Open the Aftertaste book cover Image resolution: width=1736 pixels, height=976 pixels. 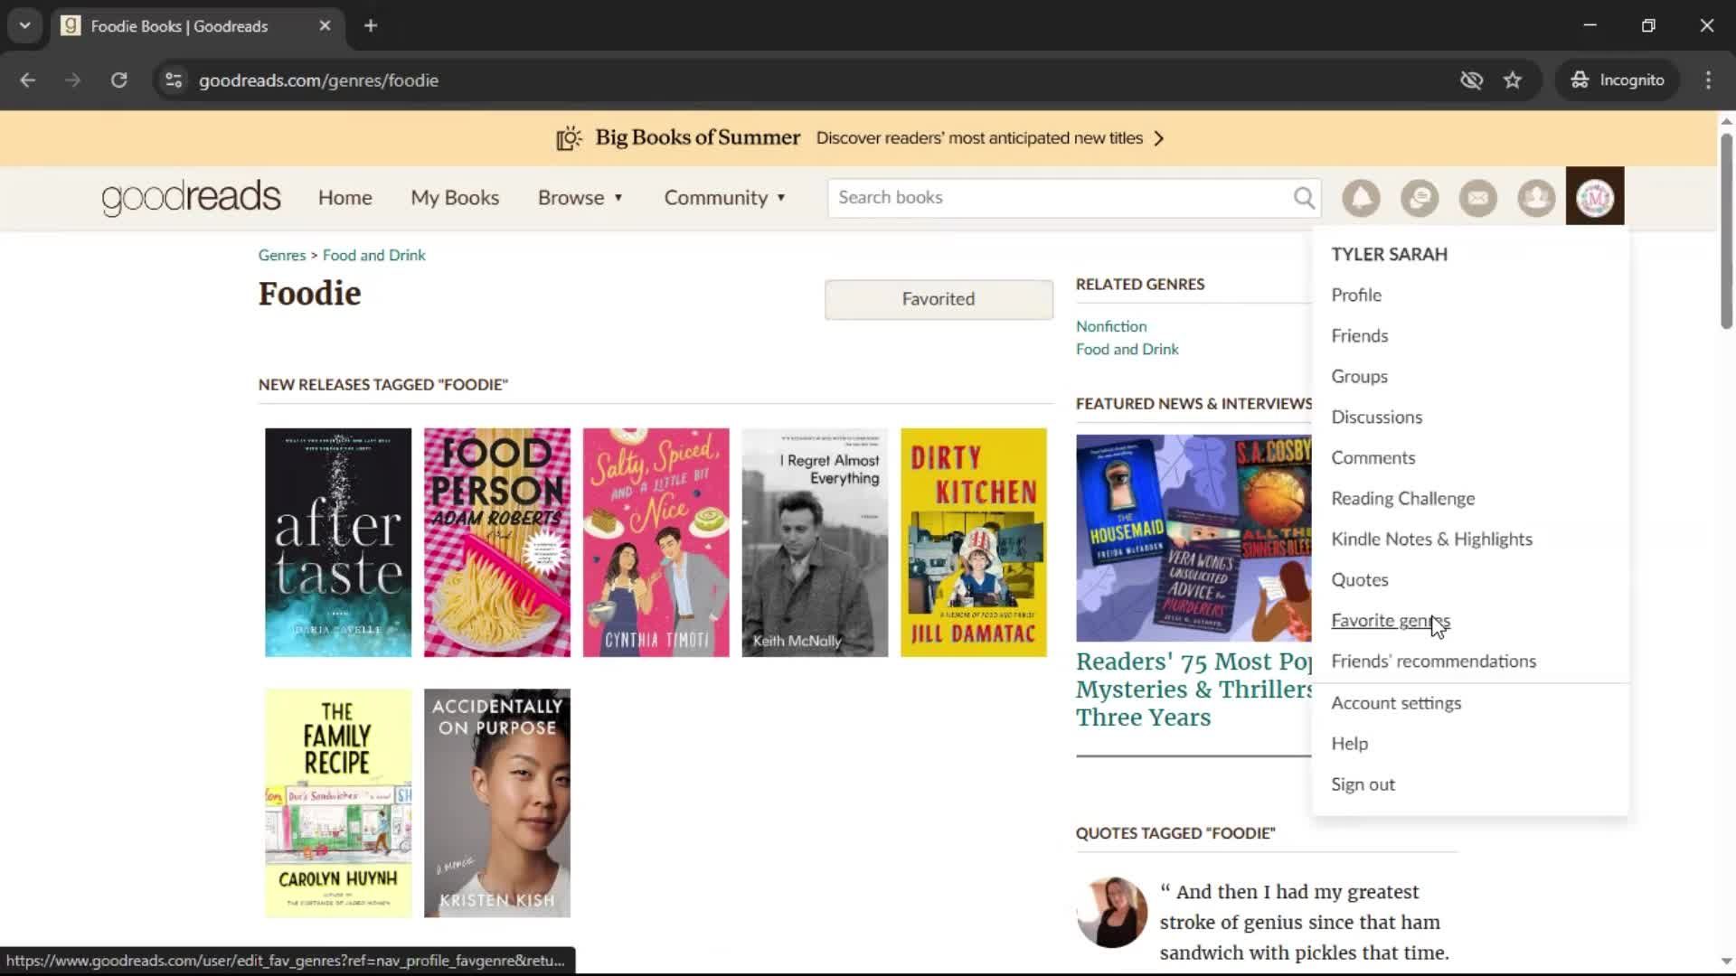(338, 542)
